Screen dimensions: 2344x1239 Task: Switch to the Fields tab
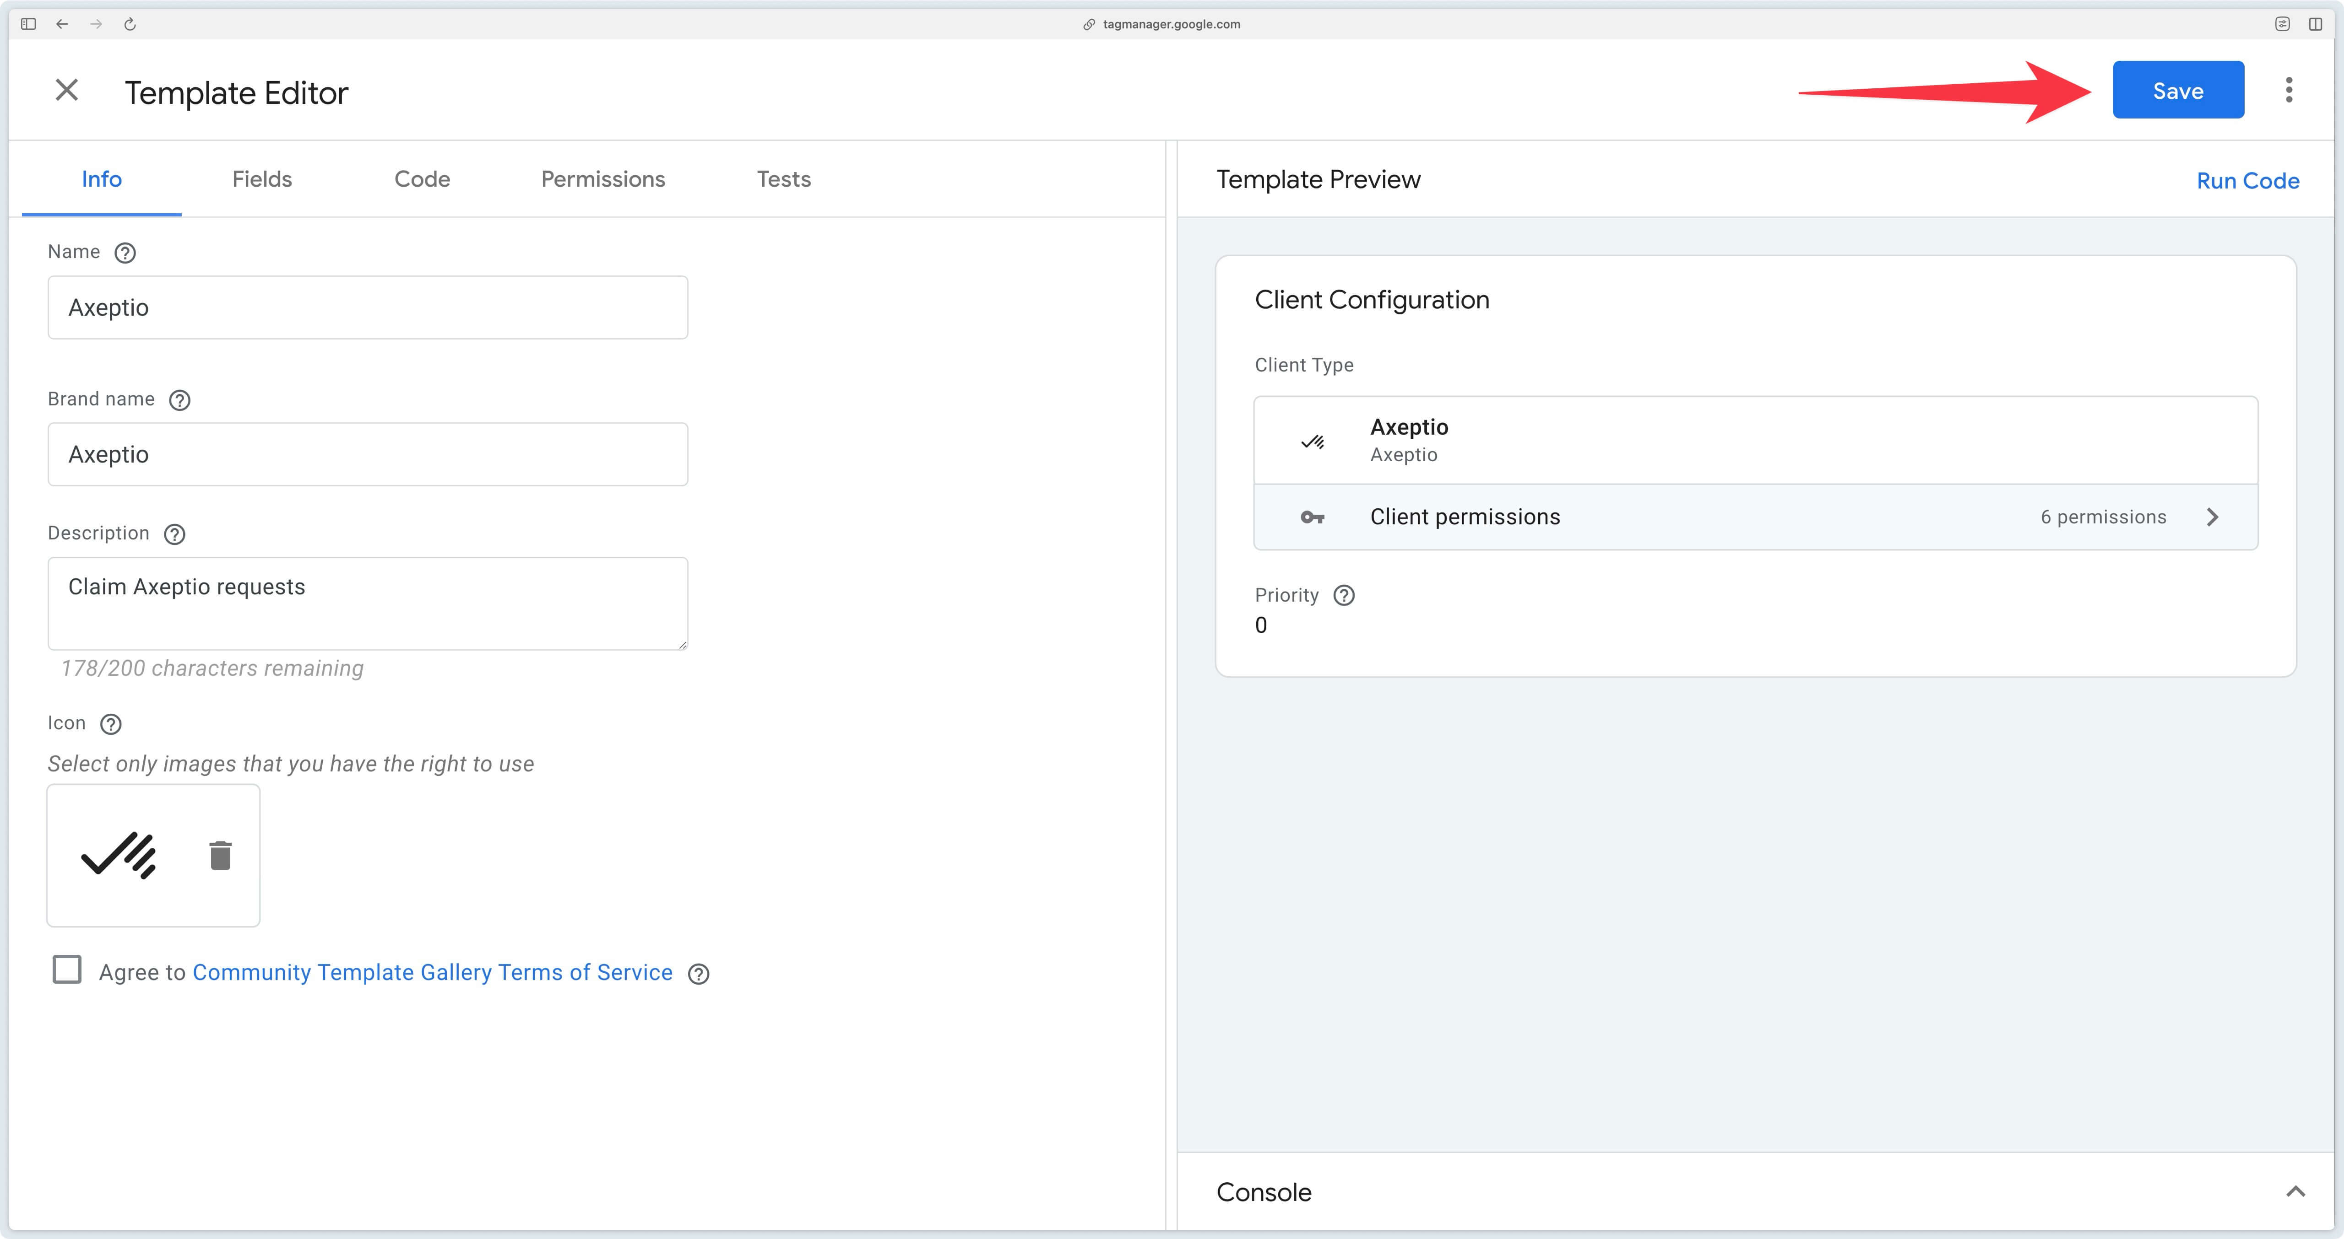click(x=262, y=179)
